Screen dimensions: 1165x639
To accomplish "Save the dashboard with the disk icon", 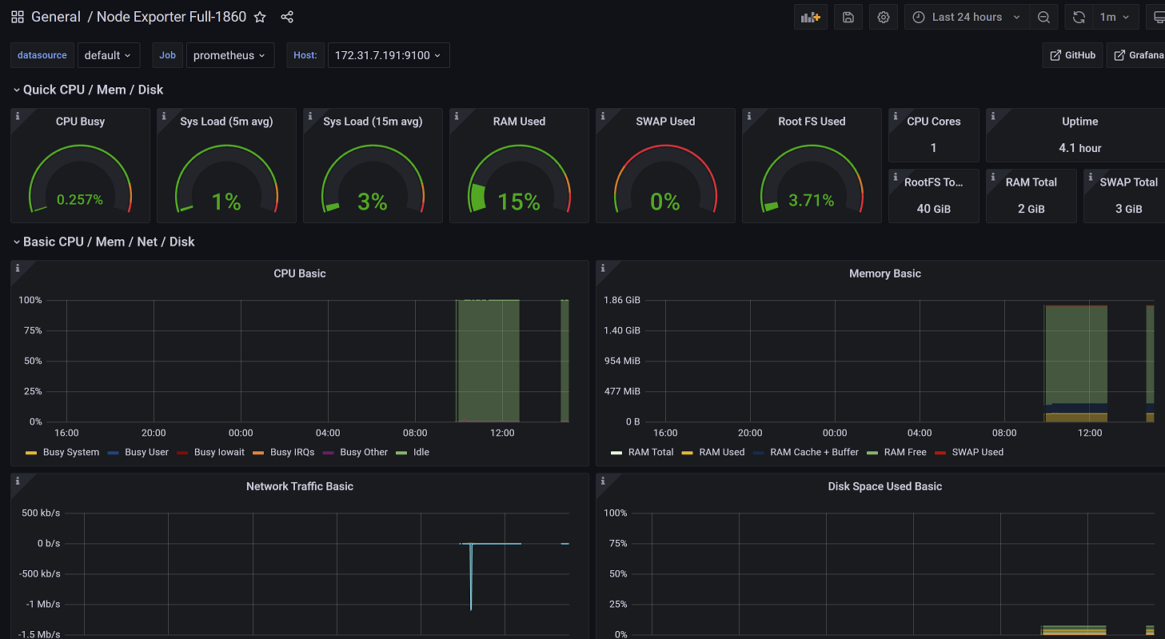I will tap(848, 17).
